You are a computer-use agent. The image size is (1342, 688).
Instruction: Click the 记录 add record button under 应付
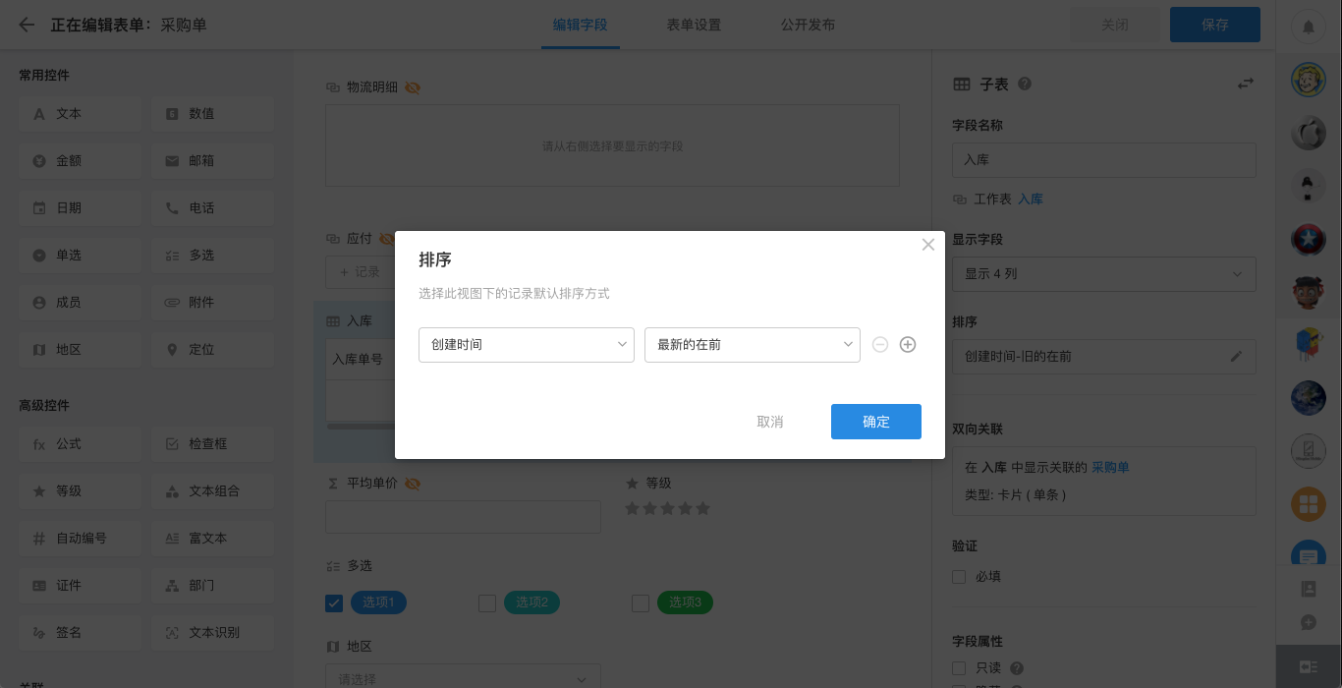click(x=360, y=272)
